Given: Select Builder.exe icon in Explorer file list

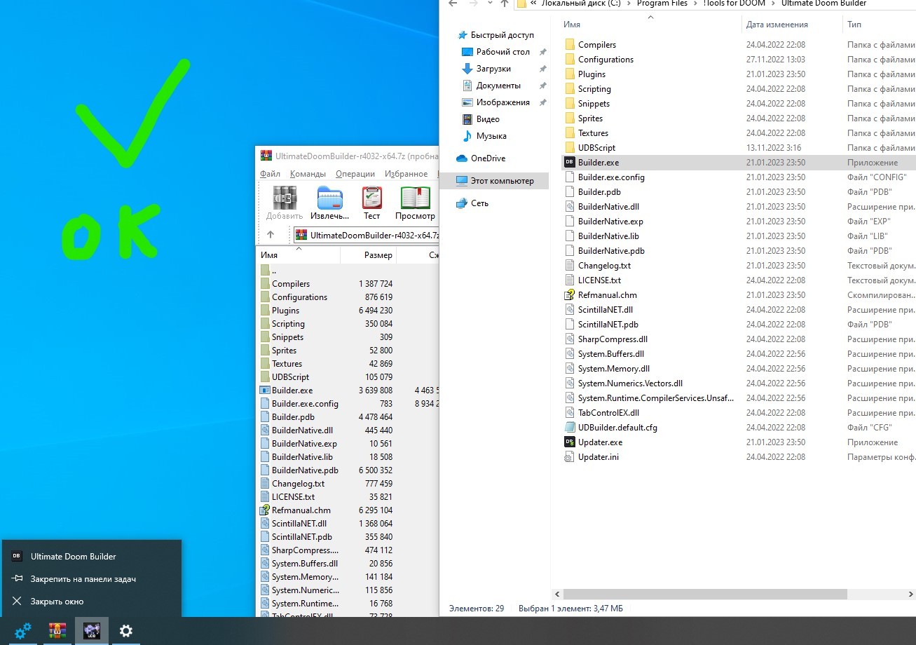Looking at the screenshot, I should pyautogui.click(x=570, y=162).
